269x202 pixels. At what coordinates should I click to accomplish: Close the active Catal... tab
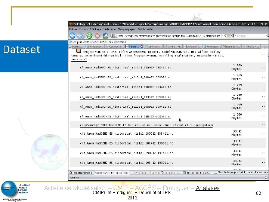point(142,46)
